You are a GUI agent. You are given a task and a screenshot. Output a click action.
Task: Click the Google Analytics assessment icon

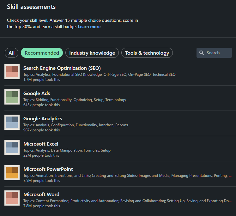(x=12, y=122)
